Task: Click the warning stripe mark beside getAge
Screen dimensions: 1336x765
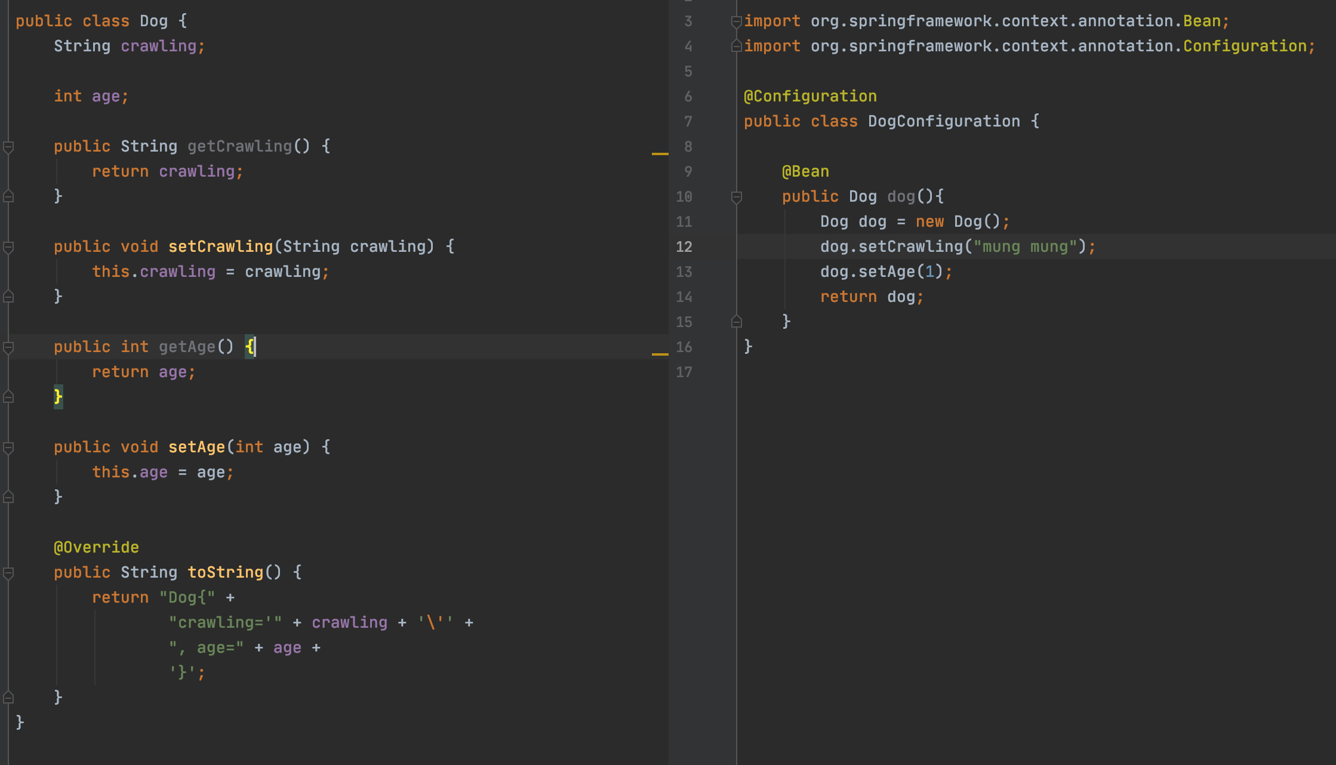Action: pos(660,354)
